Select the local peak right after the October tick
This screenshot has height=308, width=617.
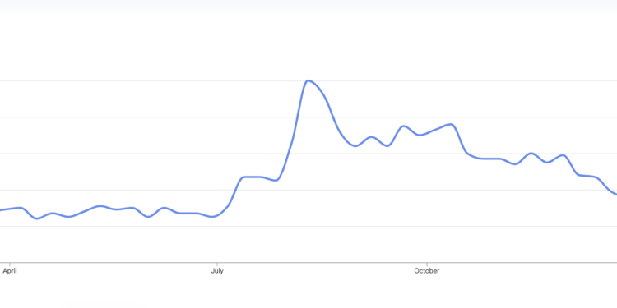pos(452,125)
